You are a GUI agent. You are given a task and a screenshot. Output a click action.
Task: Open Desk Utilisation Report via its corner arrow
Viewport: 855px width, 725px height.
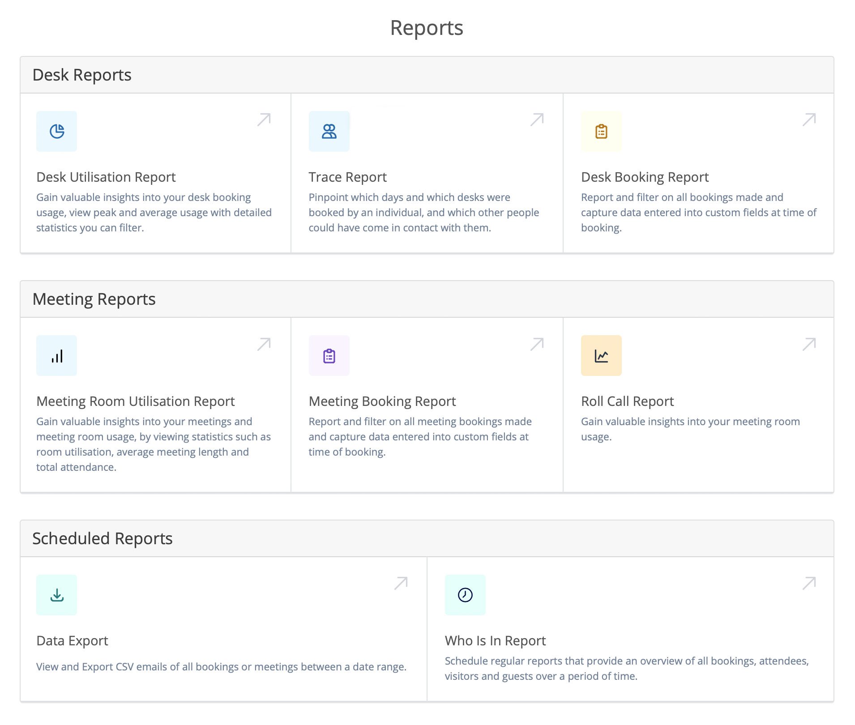coord(264,119)
